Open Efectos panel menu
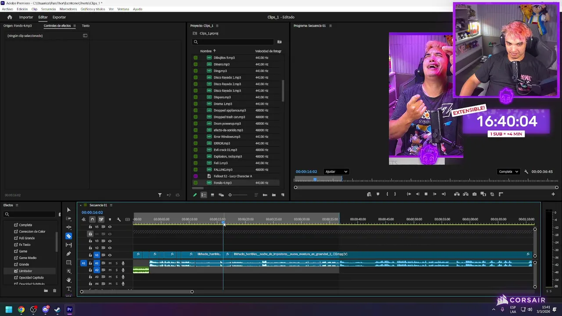Image resolution: width=562 pixels, height=316 pixels. click(17, 205)
